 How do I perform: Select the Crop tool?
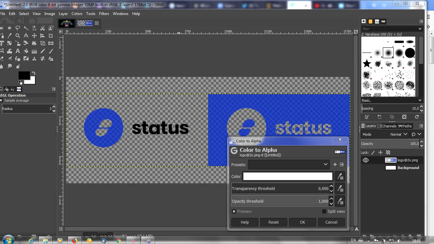[51, 36]
